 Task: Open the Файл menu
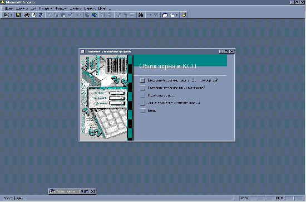(x=9, y=8)
